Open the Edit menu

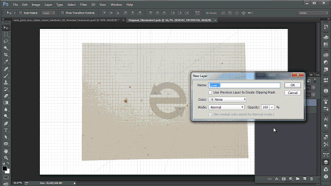coord(25,5)
